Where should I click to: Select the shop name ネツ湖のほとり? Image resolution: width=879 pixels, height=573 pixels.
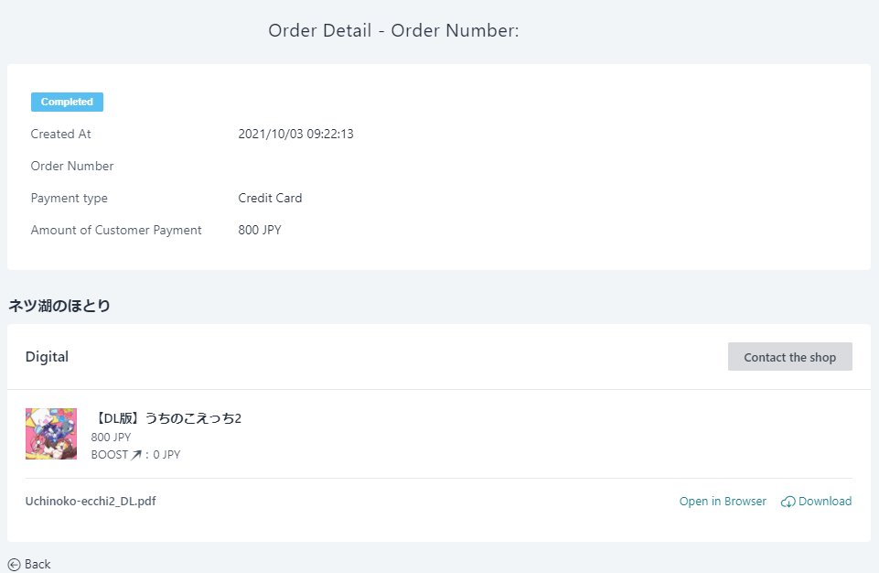coord(59,306)
